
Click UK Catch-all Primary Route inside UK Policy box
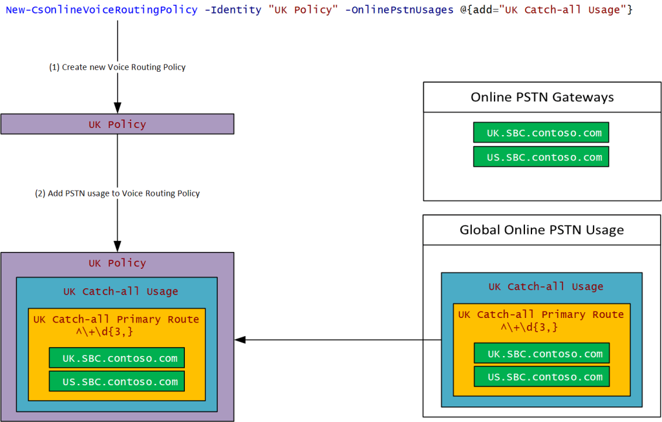tap(116, 319)
